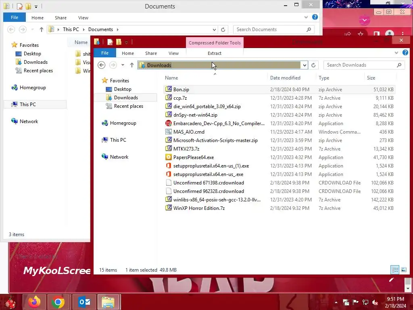413x310 pixels.
Task: Go forward in Downloads window
Action: coord(113,65)
